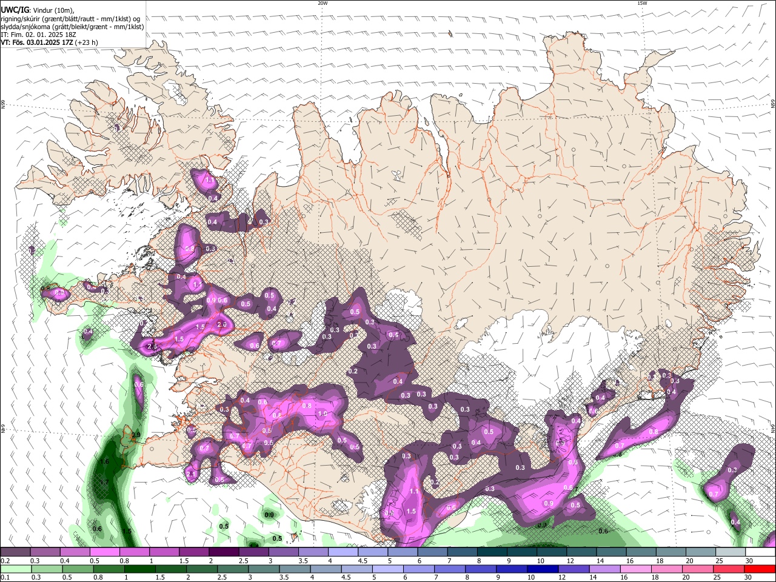Click the 25 label in the upper legend row
776x582 pixels.
(x=718, y=561)
